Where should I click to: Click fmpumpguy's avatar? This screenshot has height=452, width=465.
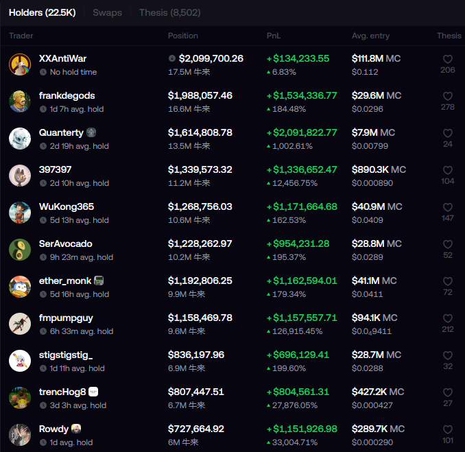point(20,324)
